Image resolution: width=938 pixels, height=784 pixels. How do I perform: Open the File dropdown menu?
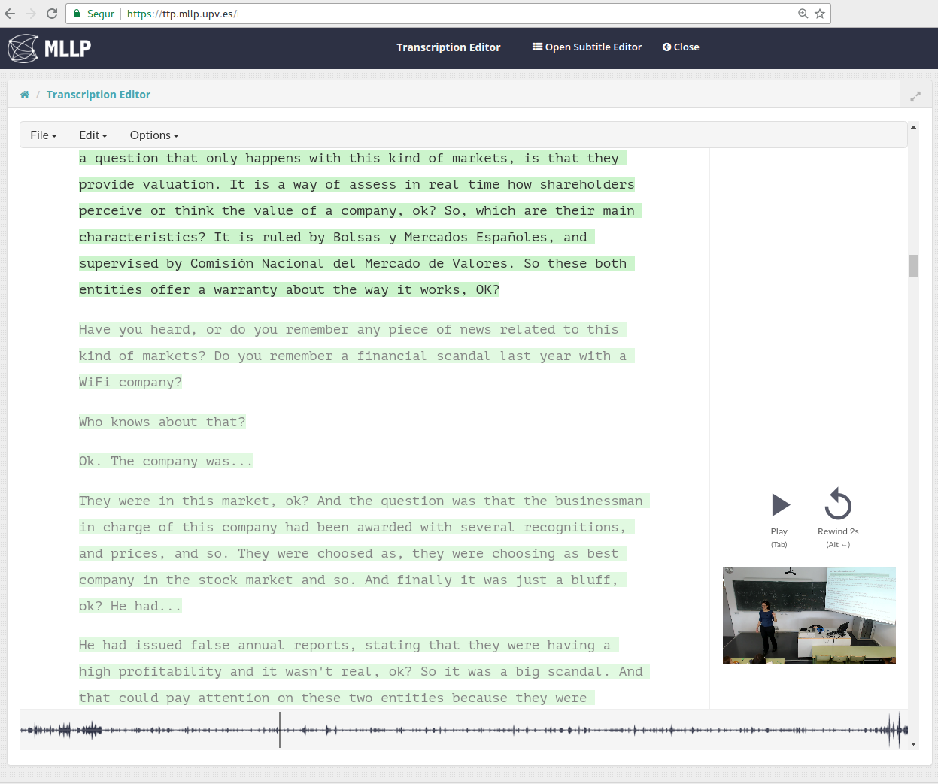tap(44, 135)
